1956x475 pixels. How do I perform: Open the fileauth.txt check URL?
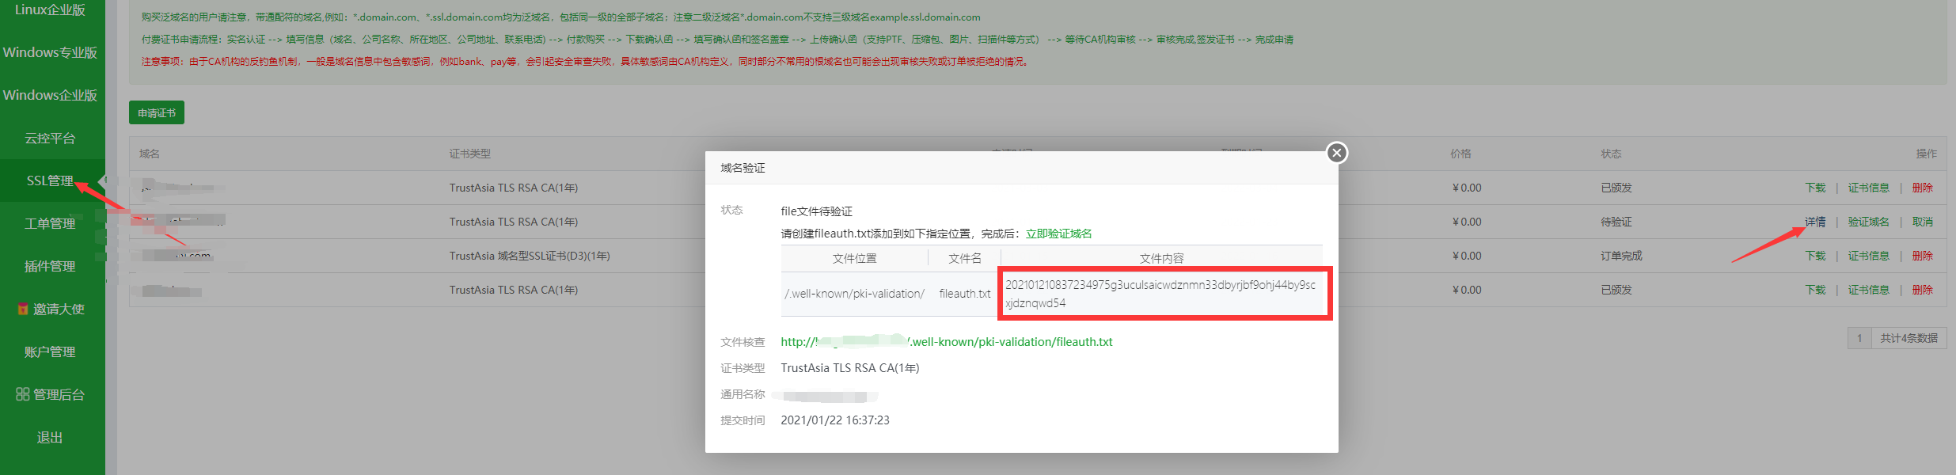pyautogui.click(x=947, y=342)
